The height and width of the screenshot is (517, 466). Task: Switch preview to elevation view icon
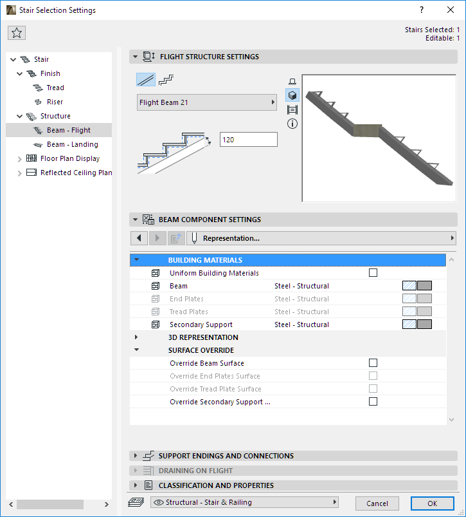click(x=292, y=109)
